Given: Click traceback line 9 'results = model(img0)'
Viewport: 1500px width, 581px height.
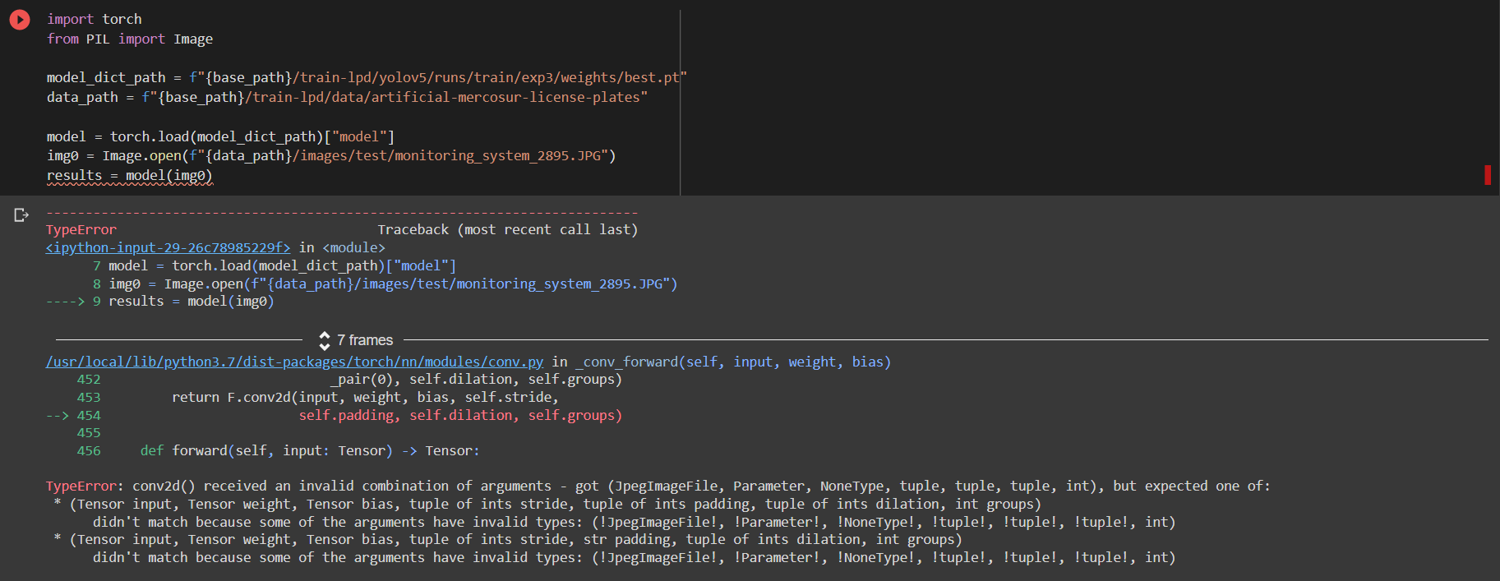Looking at the screenshot, I should pyautogui.click(x=191, y=301).
